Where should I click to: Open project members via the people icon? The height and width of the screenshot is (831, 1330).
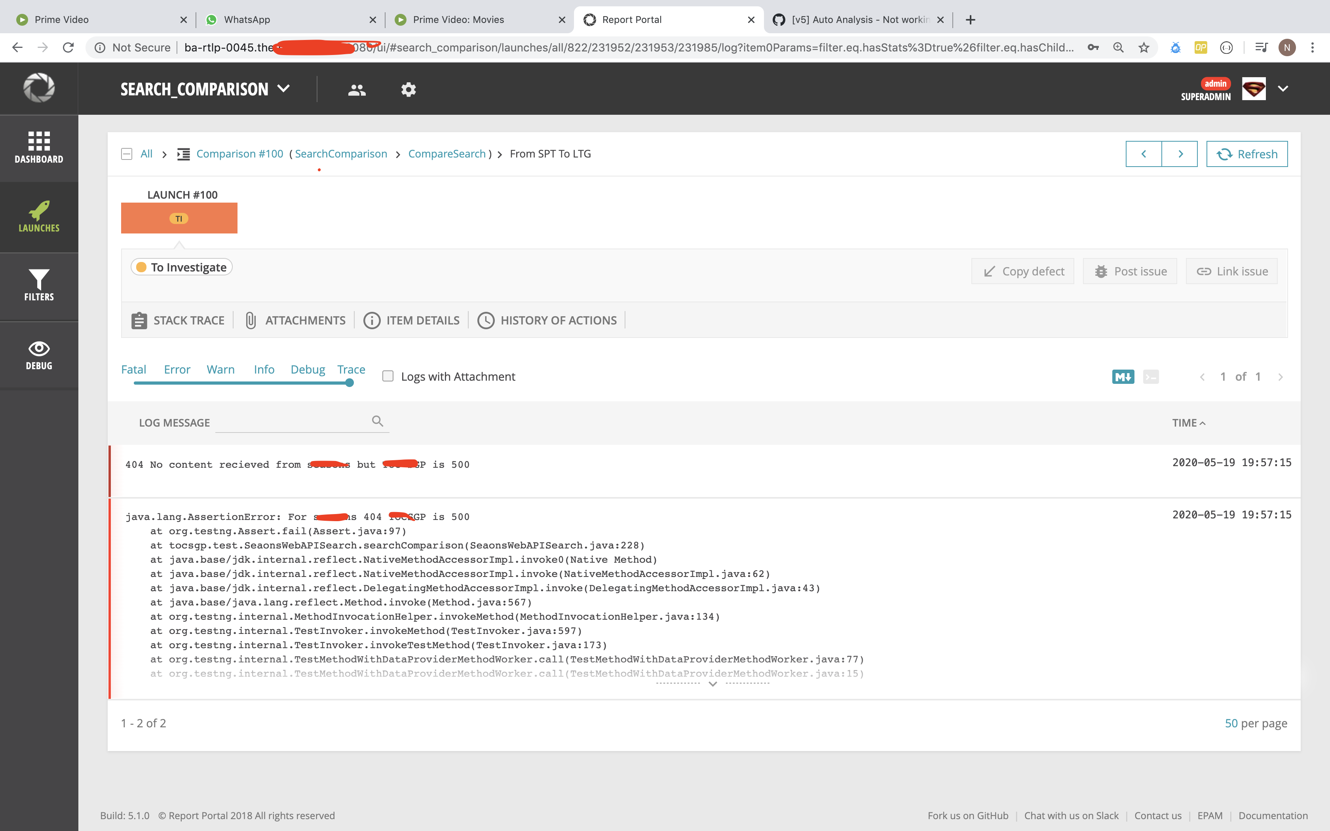356,89
